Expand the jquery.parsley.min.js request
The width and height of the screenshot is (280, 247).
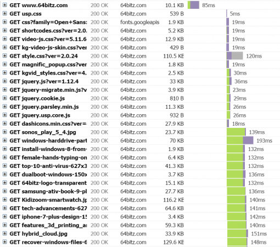(5, 106)
